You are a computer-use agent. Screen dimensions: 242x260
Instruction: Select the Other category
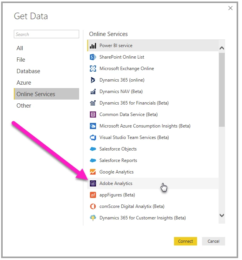46,106
